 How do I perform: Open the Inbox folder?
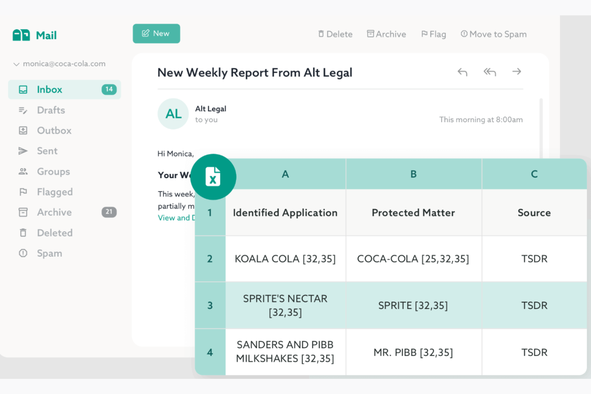click(64, 89)
